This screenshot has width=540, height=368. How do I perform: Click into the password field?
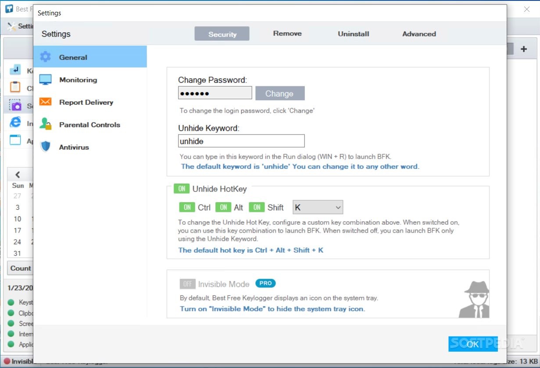pyautogui.click(x=215, y=93)
